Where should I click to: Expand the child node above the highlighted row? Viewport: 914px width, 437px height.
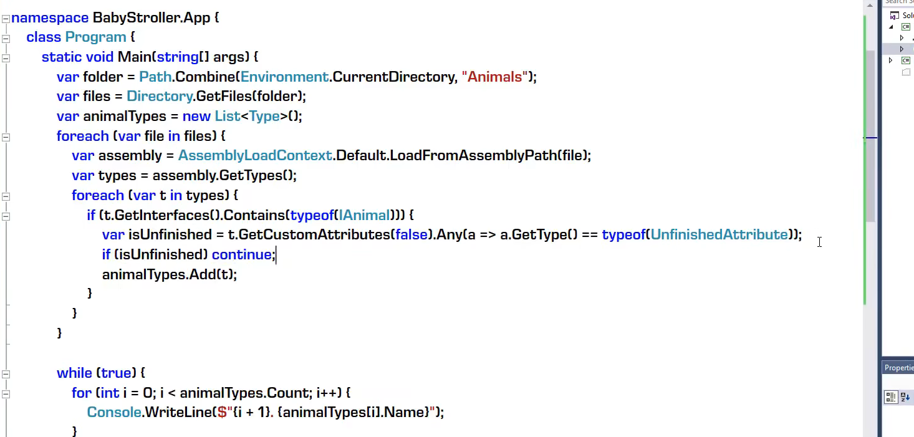click(x=902, y=38)
